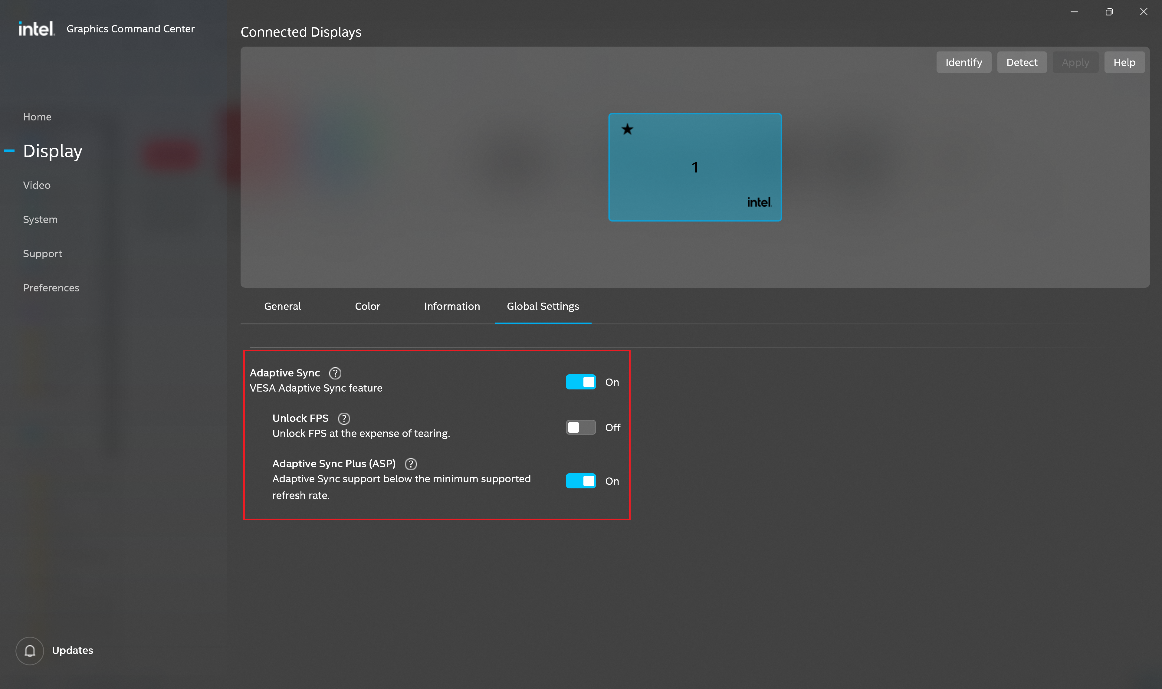Viewport: 1162px width, 689px height.
Task: Switch to the Information tab
Action: pyautogui.click(x=452, y=307)
